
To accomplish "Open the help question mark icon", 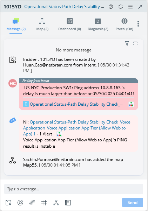I will click(111, 7).
